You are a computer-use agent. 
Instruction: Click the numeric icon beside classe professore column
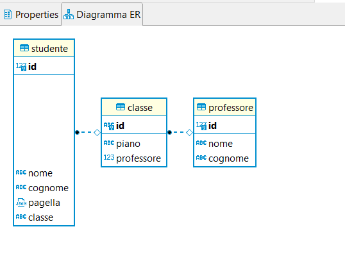(x=109, y=158)
